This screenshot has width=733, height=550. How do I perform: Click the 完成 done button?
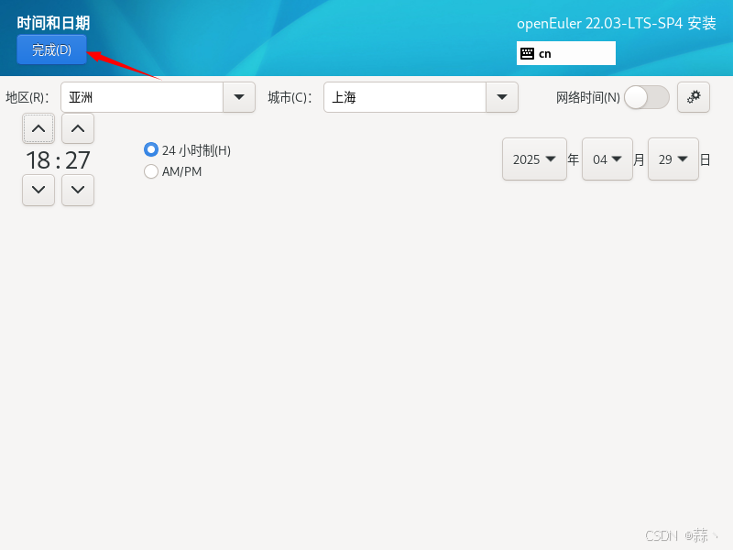pyautogui.click(x=51, y=49)
